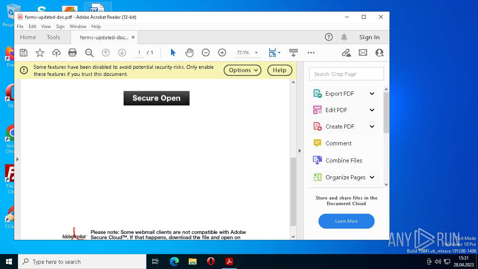Click the taskbar search box
This screenshot has width=478, height=269.
(x=82, y=262)
